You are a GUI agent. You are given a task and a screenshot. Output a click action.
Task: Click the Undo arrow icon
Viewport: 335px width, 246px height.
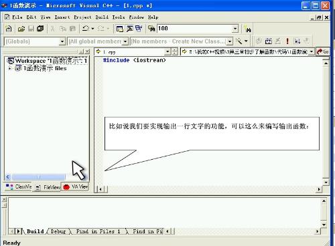[86, 29]
